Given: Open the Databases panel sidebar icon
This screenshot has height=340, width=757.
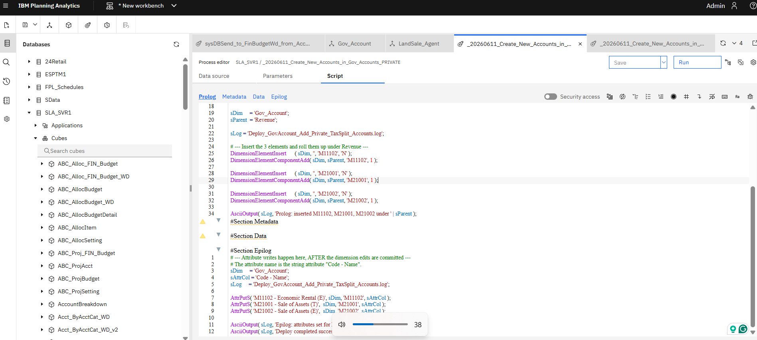Looking at the screenshot, I should (x=7, y=43).
